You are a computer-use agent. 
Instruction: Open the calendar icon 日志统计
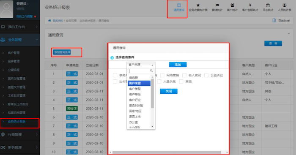click(x=268, y=5)
